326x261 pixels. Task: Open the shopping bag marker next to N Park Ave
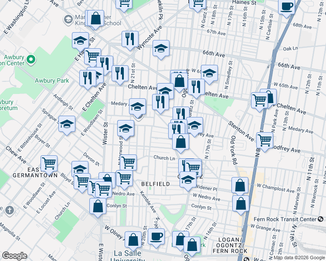click(271, 97)
